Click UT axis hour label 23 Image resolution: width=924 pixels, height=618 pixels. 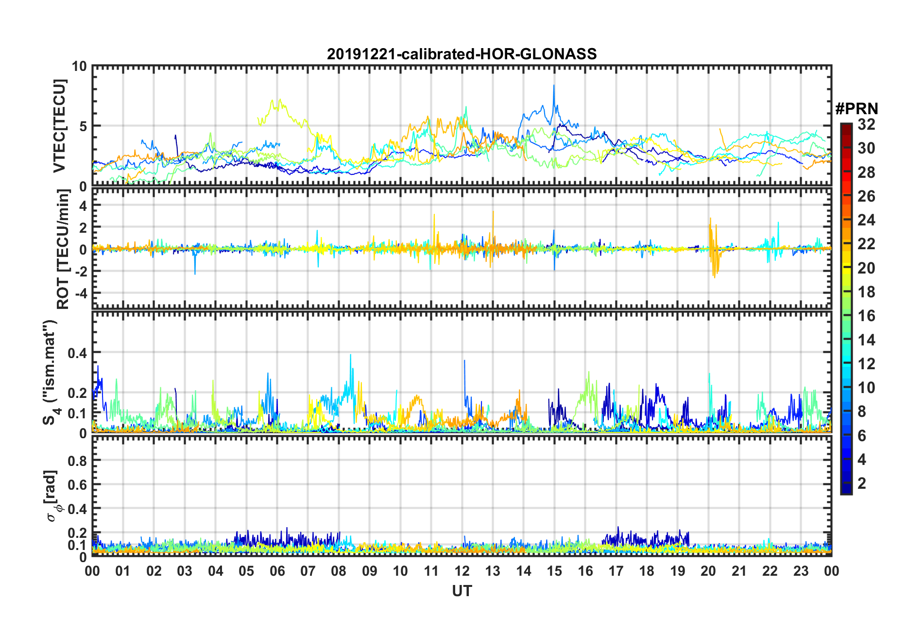[801, 571]
